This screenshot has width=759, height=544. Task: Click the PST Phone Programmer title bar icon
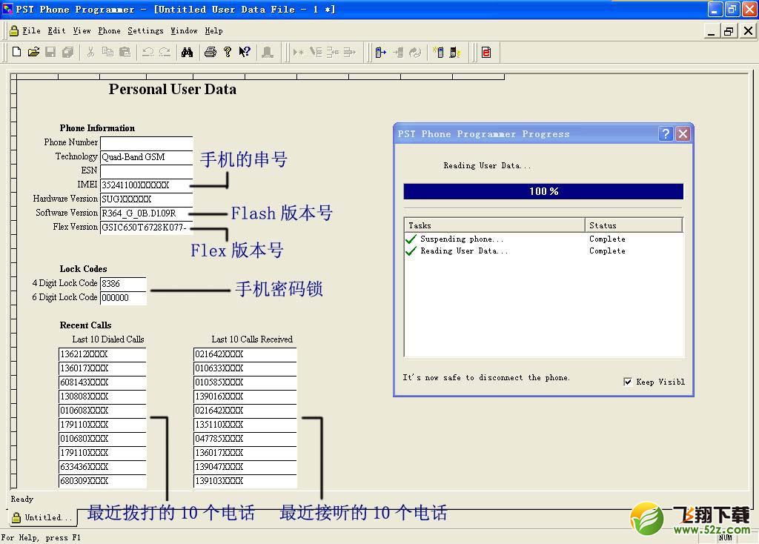[7, 9]
